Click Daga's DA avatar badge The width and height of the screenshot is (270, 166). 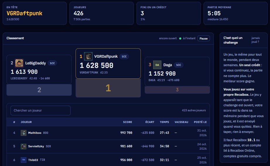[x=157, y=65]
